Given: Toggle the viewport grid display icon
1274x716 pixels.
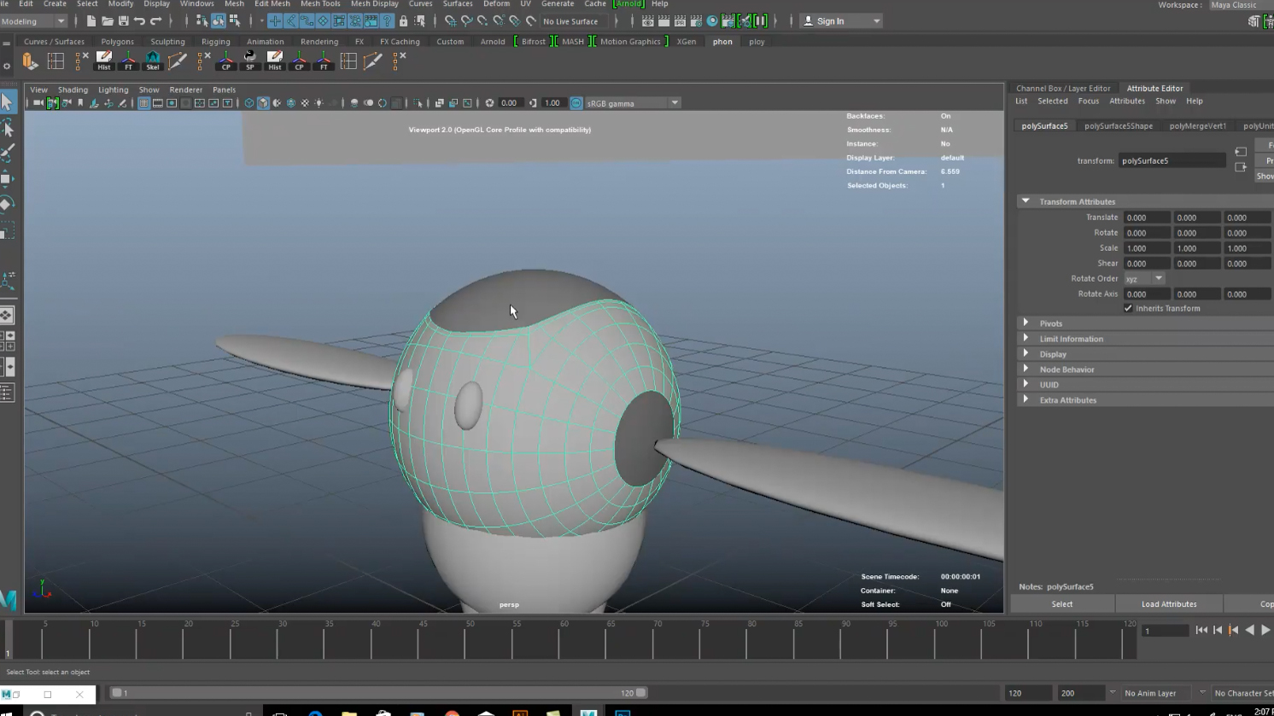Looking at the screenshot, I should tap(143, 103).
